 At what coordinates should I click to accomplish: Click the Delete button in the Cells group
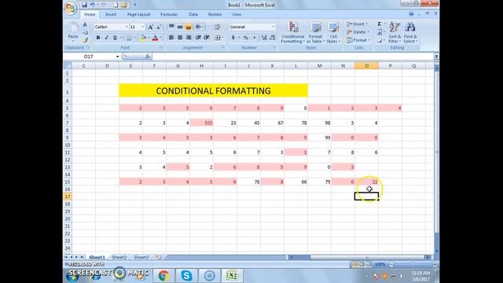point(358,32)
